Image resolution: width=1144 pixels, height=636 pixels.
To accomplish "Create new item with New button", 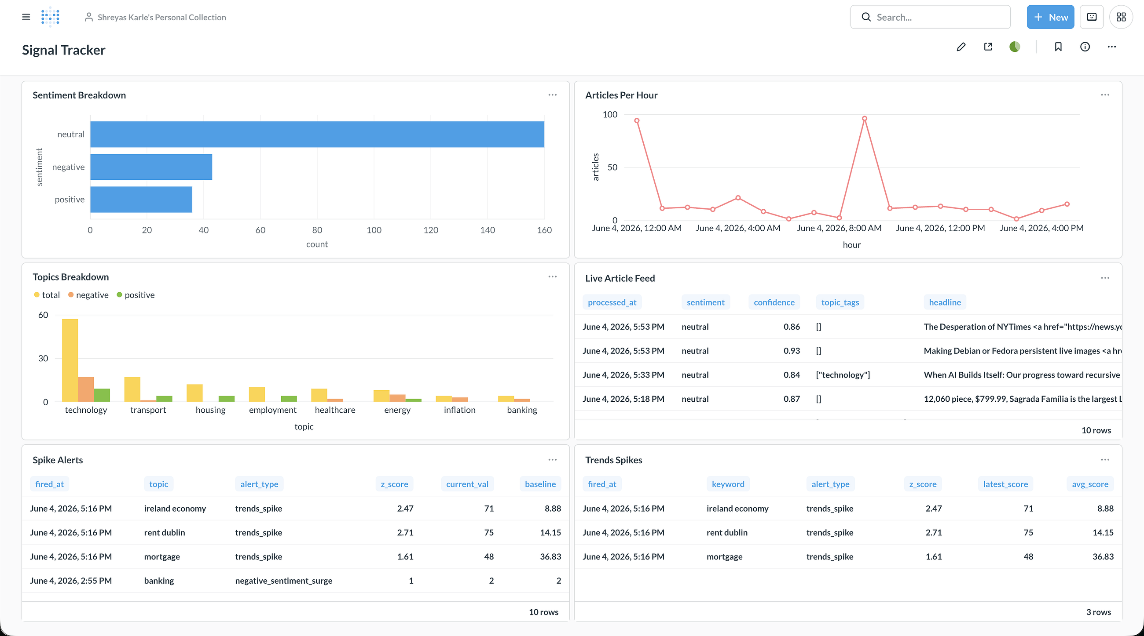I will tap(1050, 17).
